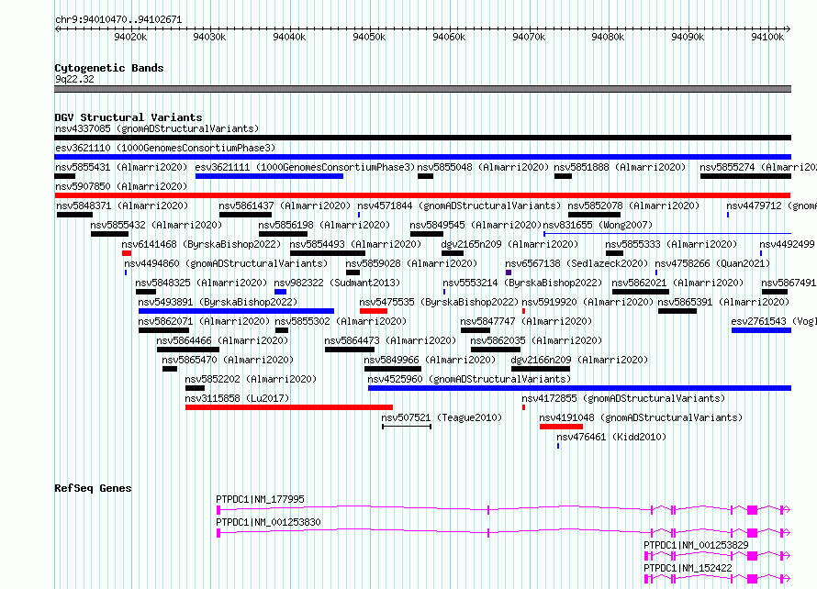The height and width of the screenshot is (589, 817).
Task: Click the 94020k ruler label
Action: [x=130, y=37]
